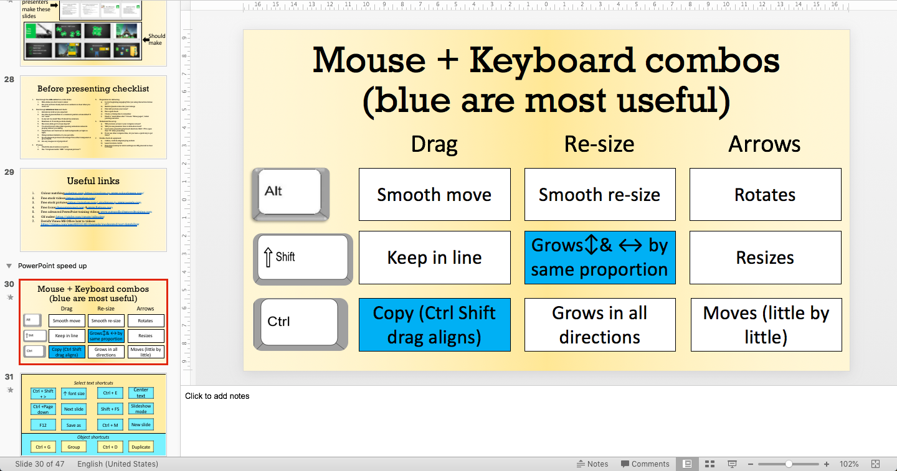Select the partially visible slide 27 thumbnail

click(93, 33)
